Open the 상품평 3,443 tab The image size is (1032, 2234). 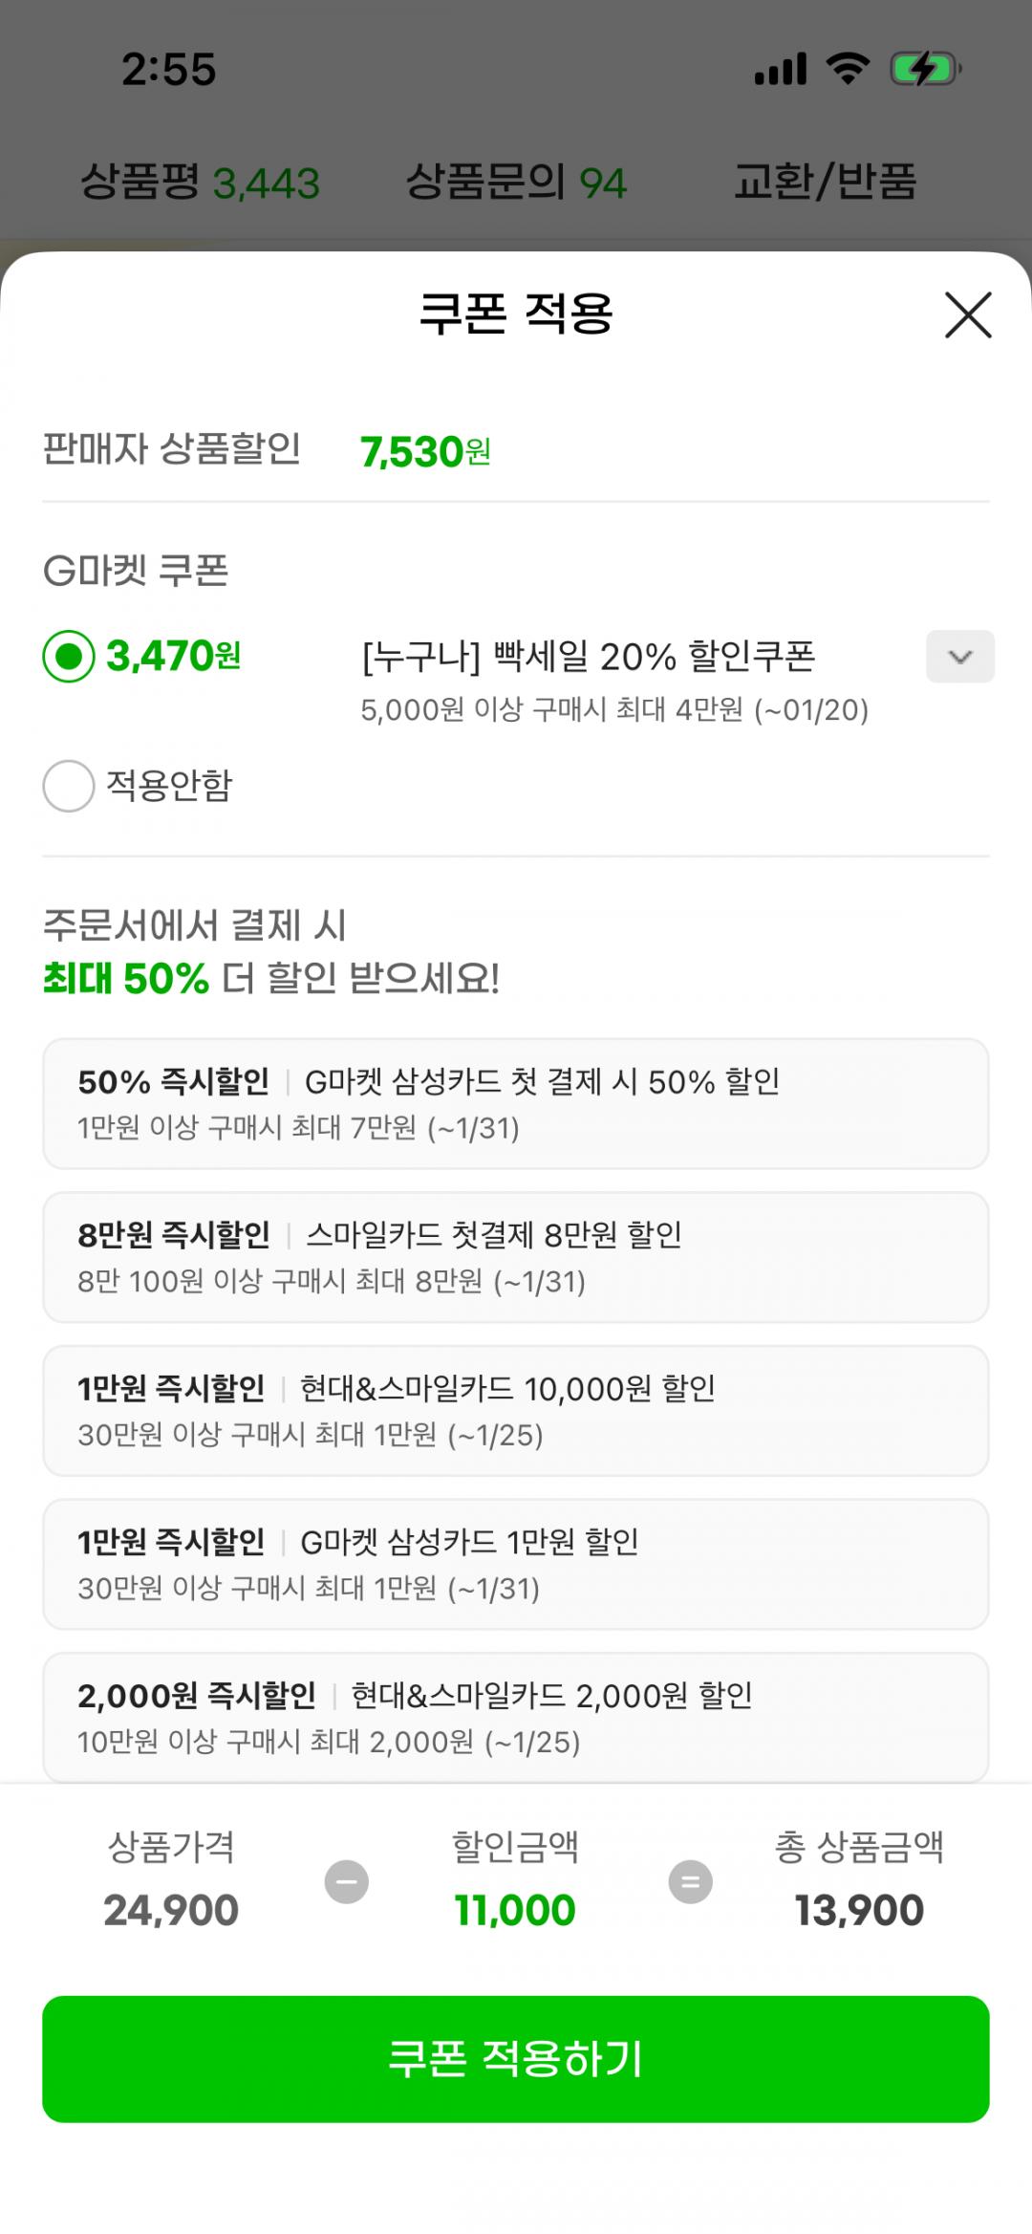coord(200,182)
